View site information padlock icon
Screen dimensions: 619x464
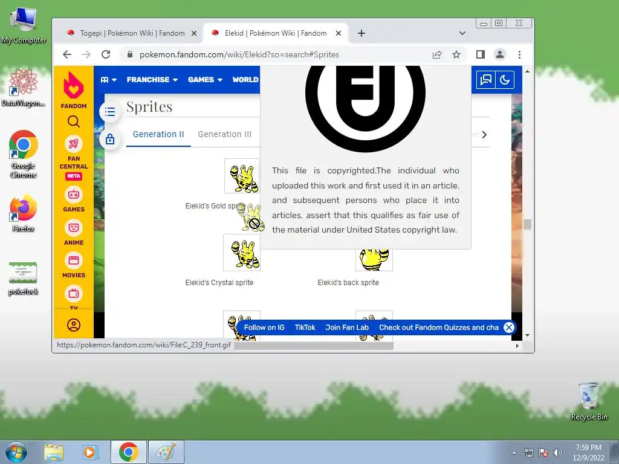130,54
